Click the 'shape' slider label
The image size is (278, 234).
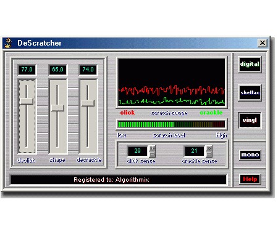pos(57,160)
